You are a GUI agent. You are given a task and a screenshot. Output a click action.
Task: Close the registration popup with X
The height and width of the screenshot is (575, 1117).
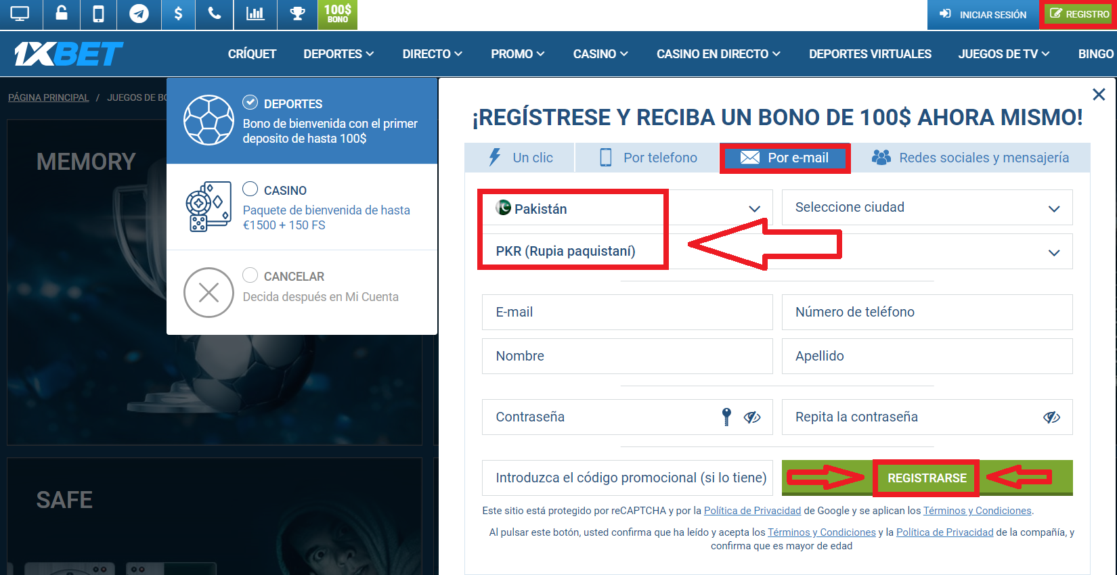tap(1099, 95)
